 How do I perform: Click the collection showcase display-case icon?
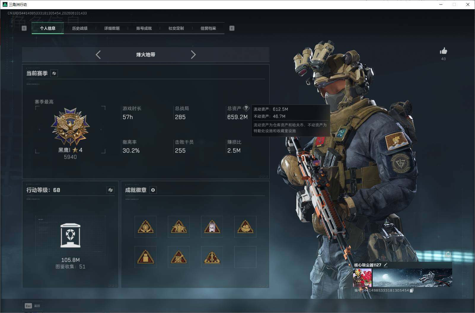[x=70, y=235]
